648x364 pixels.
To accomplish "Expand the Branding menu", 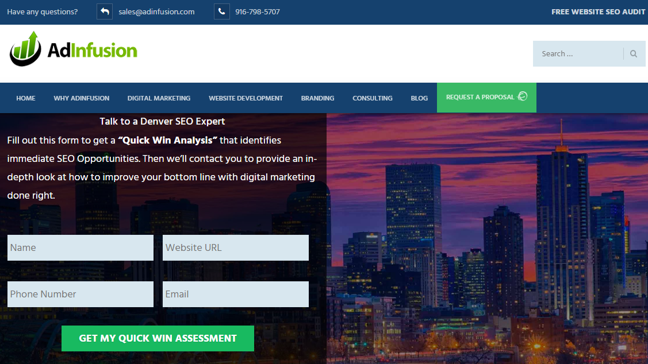I will [317, 98].
